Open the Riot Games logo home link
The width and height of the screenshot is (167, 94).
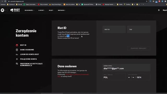coord(15,10)
